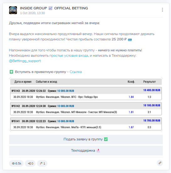The height and width of the screenshot is (173, 171).
Task: Click the coefficient 1.87
Action: (x=131, y=127)
